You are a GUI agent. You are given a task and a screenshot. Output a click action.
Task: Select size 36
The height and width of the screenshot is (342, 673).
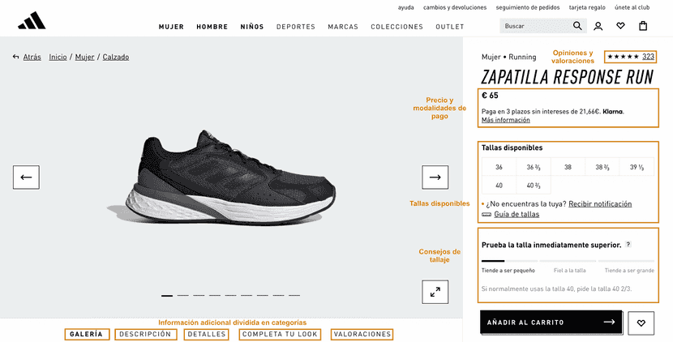[x=499, y=167]
